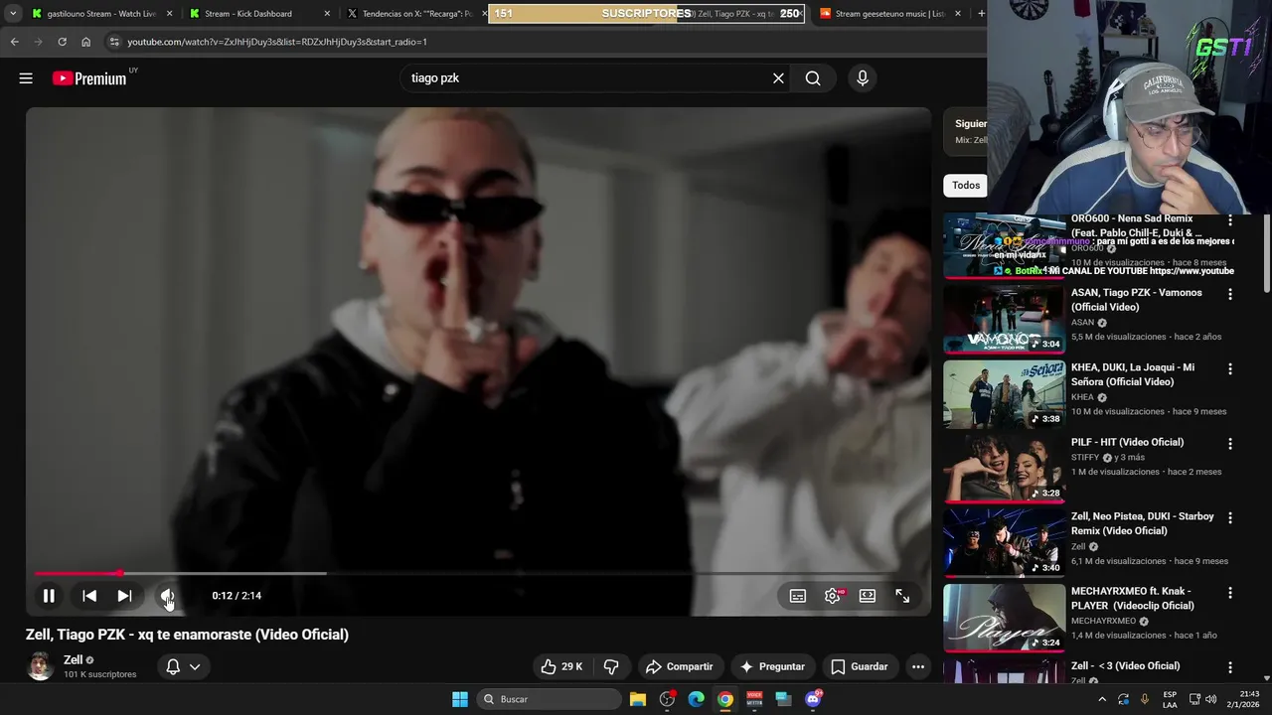The height and width of the screenshot is (715, 1272).
Task: Open more actions three-dot menu under video
Action: point(918,666)
